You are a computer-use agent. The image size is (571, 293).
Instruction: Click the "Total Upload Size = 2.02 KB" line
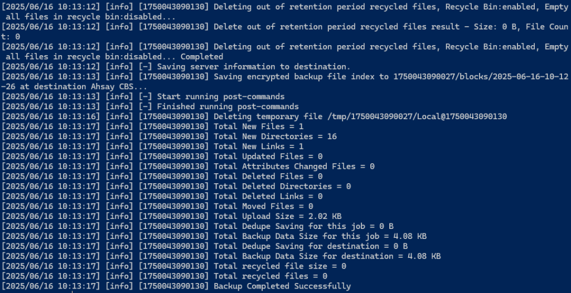[x=278, y=216]
